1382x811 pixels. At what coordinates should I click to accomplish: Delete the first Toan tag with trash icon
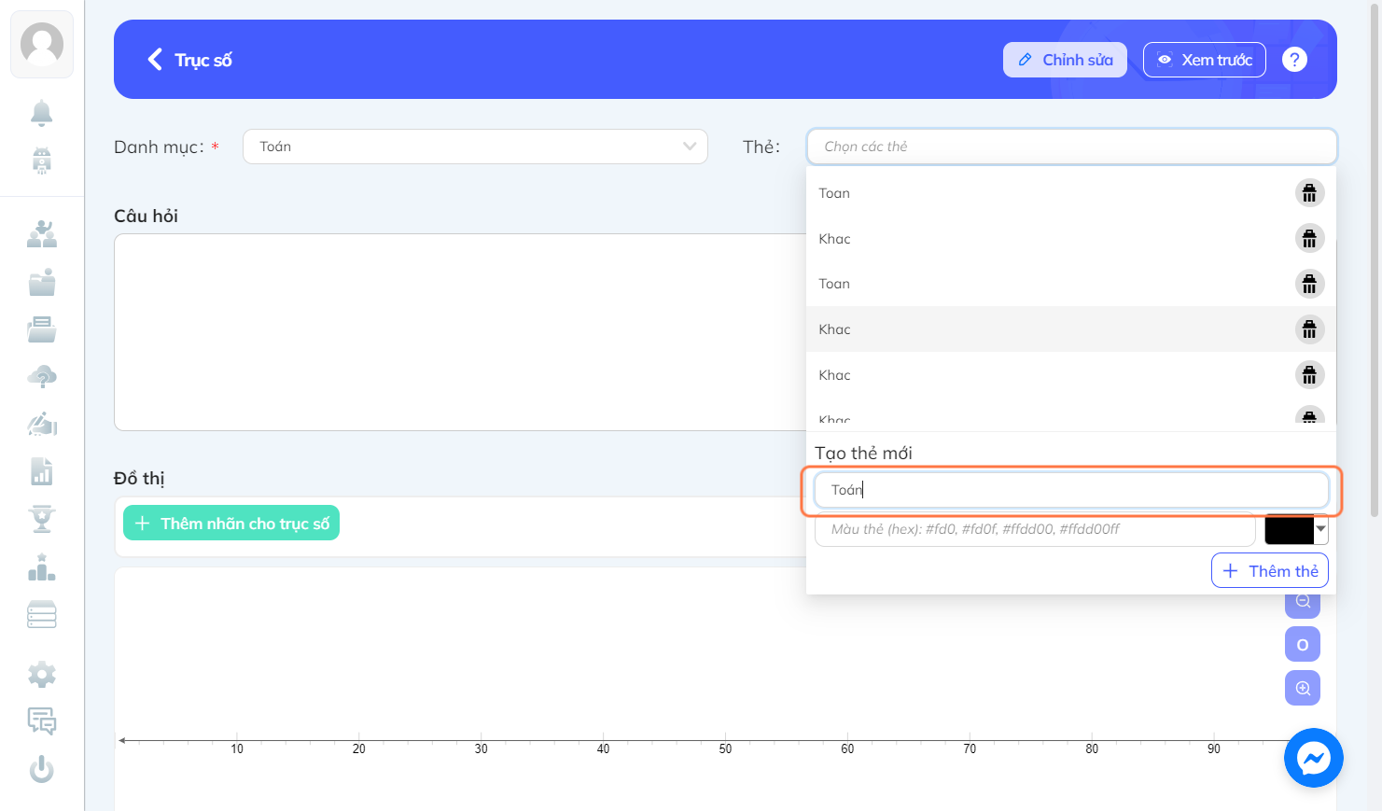[x=1309, y=193]
